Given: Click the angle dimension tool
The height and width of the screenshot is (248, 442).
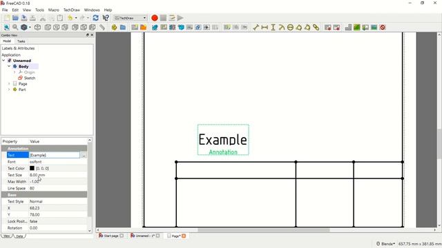Looking at the screenshot, I should tap(299, 28).
